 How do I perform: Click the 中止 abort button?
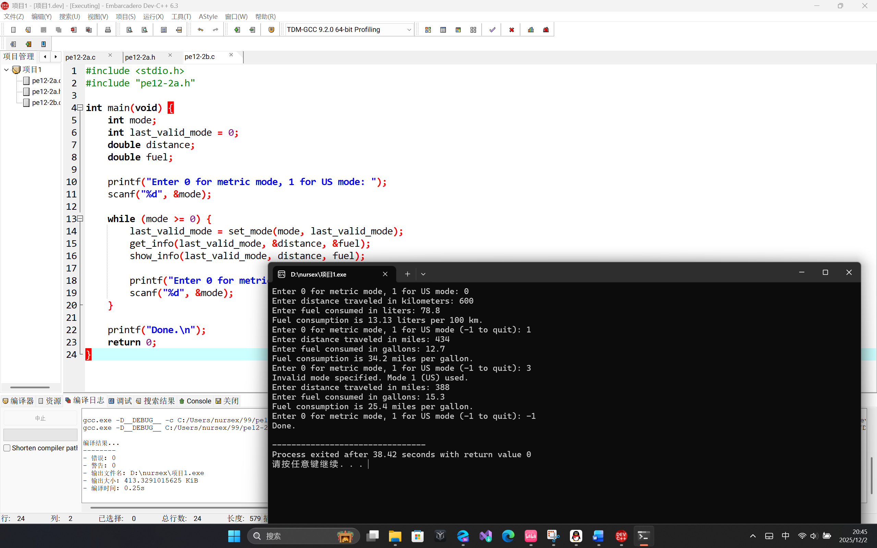(x=40, y=418)
